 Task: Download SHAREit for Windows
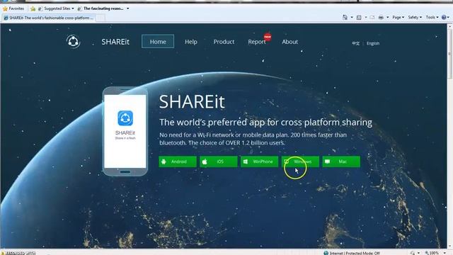click(300, 161)
